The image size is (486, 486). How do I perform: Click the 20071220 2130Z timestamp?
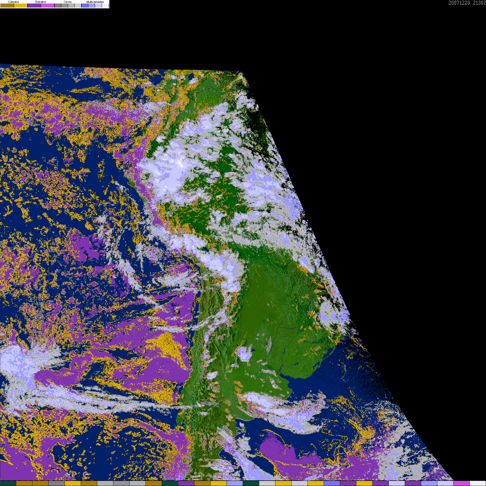pyautogui.click(x=467, y=3)
